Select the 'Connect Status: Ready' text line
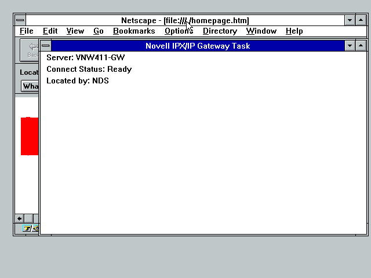Image resolution: width=371 pixels, height=278 pixels. tap(89, 69)
